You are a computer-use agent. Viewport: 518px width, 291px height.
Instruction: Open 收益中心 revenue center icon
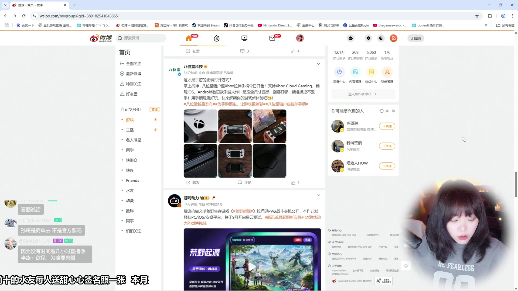[371, 72]
